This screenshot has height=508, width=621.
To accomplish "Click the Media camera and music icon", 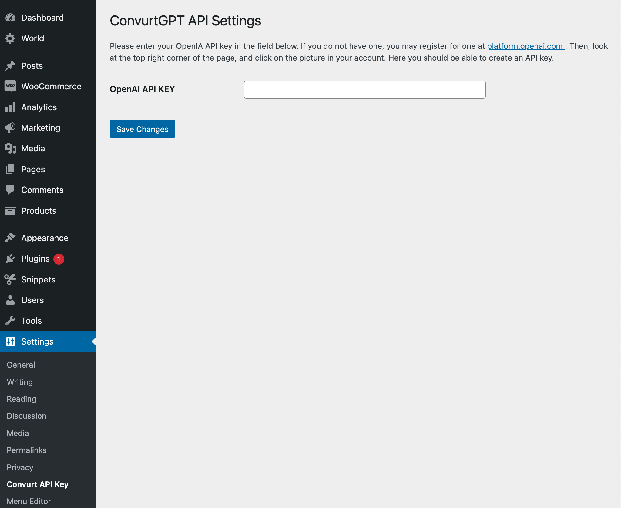I will tap(10, 148).
